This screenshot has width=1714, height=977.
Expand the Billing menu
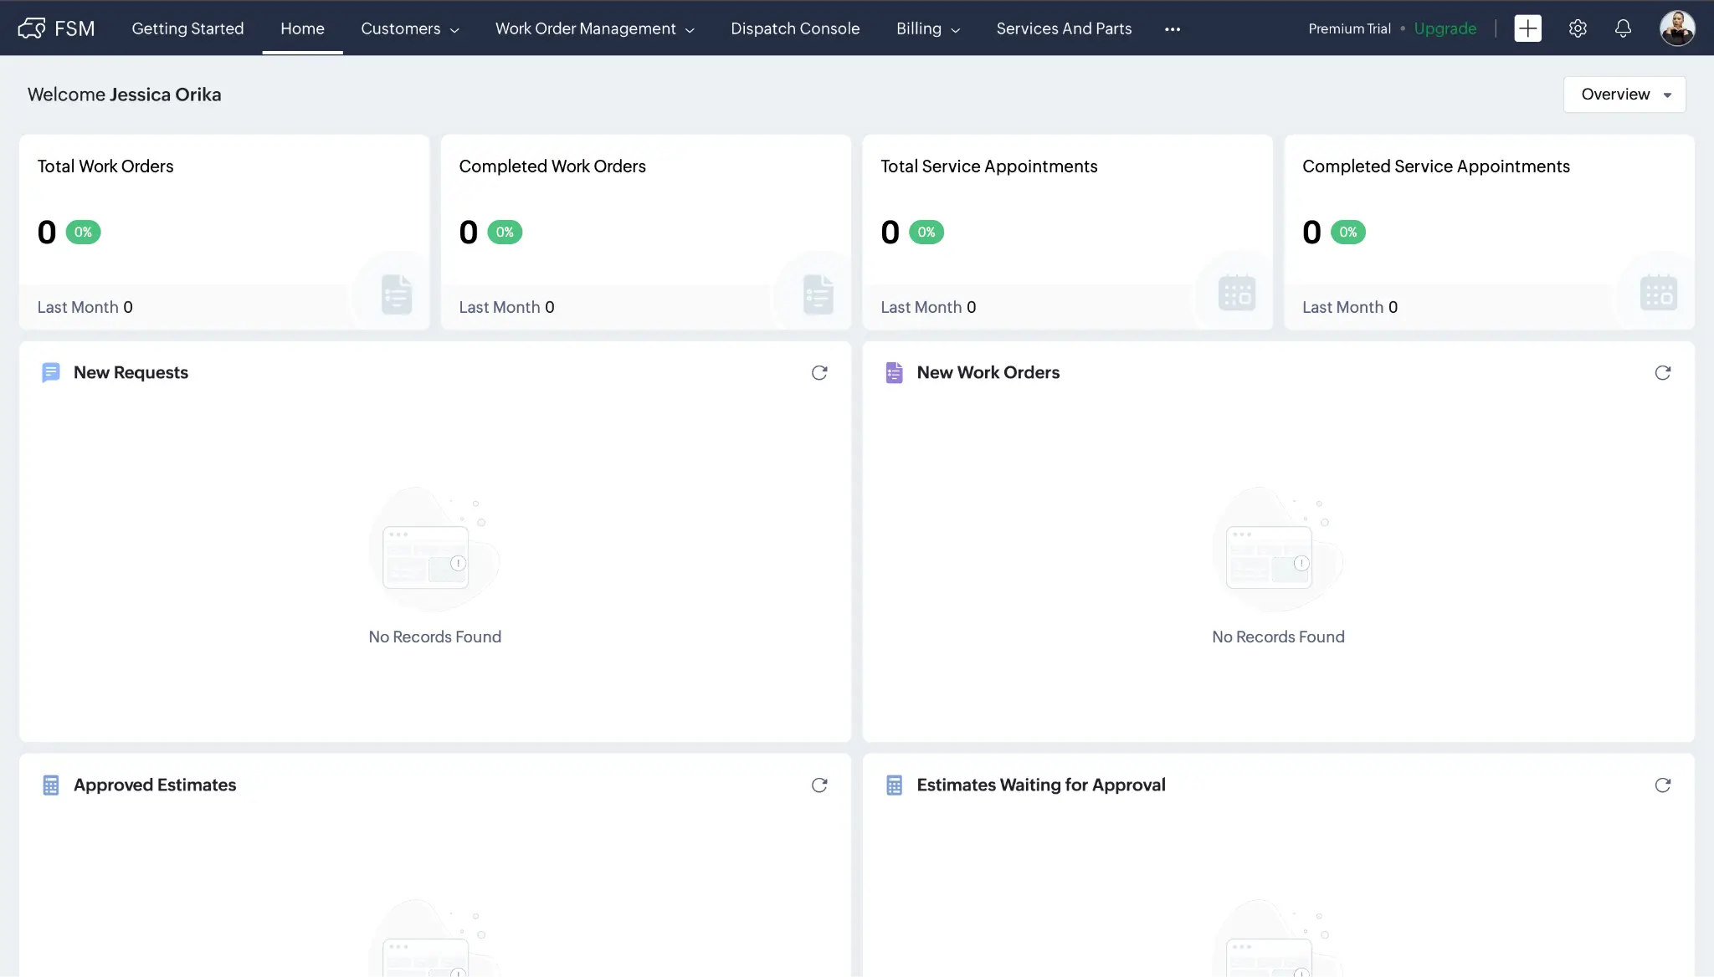[x=928, y=28]
